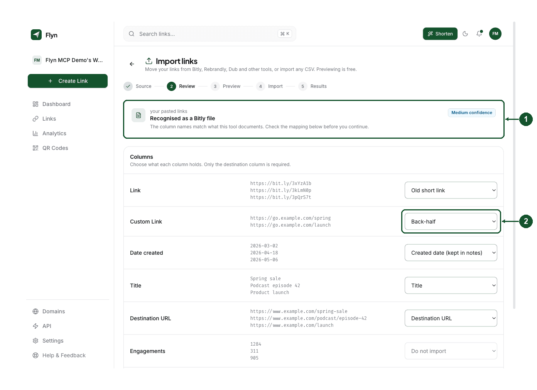
Task: Click the Medium confidence badge
Action: tap(472, 113)
